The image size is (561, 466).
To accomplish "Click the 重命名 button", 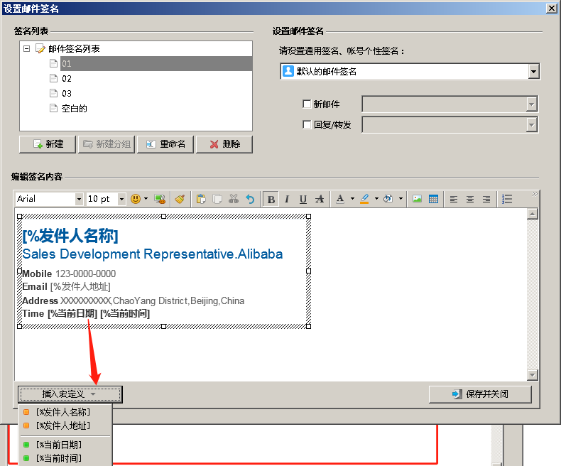I will tap(165, 144).
